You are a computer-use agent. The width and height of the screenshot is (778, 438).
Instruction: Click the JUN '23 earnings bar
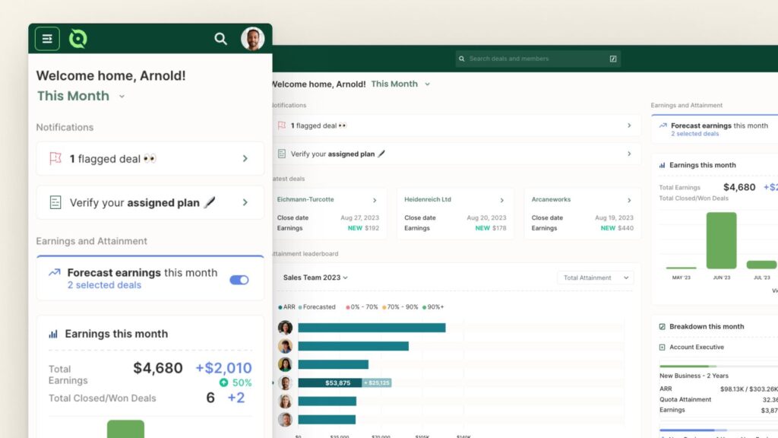click(722, 240)
